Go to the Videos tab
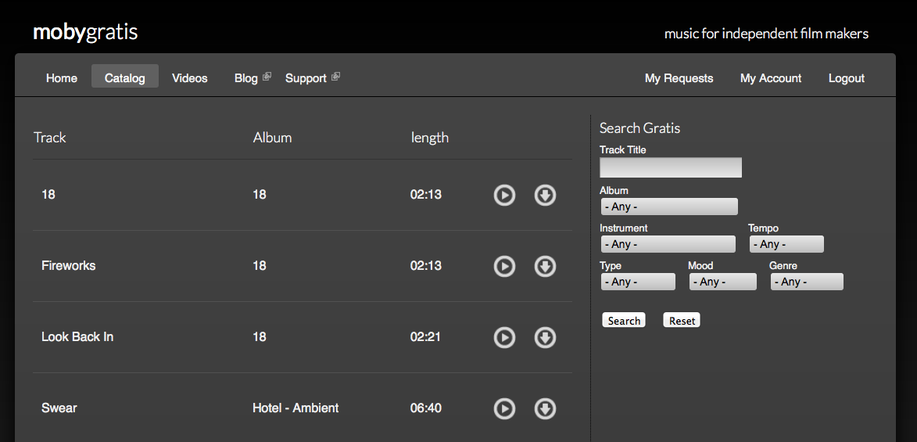The width and height of the screenshot is (917, 442). coord(190,78)
